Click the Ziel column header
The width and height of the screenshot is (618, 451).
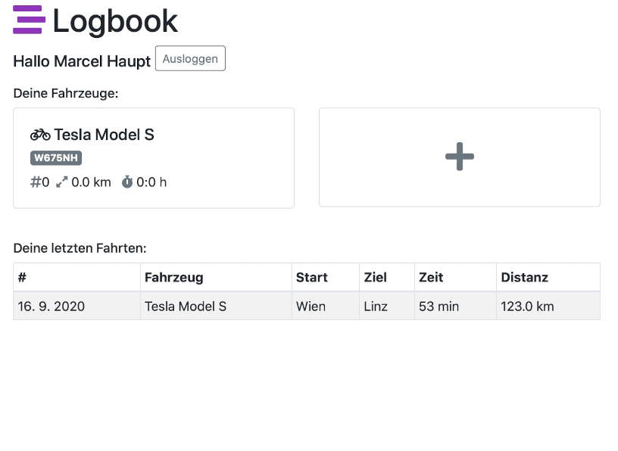tap(375, 278)
